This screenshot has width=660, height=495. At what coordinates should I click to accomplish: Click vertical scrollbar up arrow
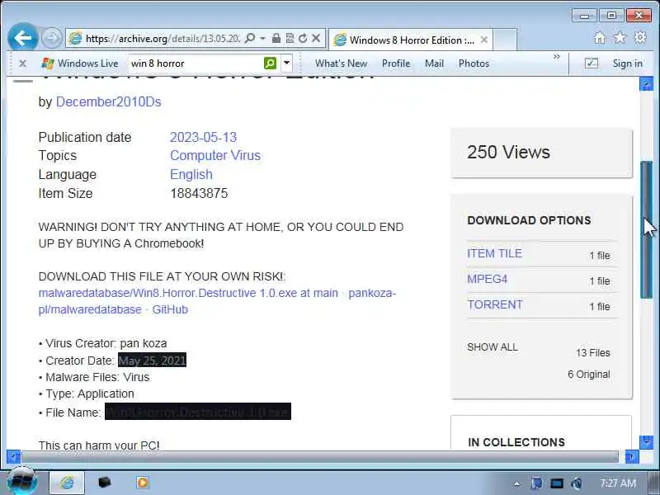(x=647, y=84)
